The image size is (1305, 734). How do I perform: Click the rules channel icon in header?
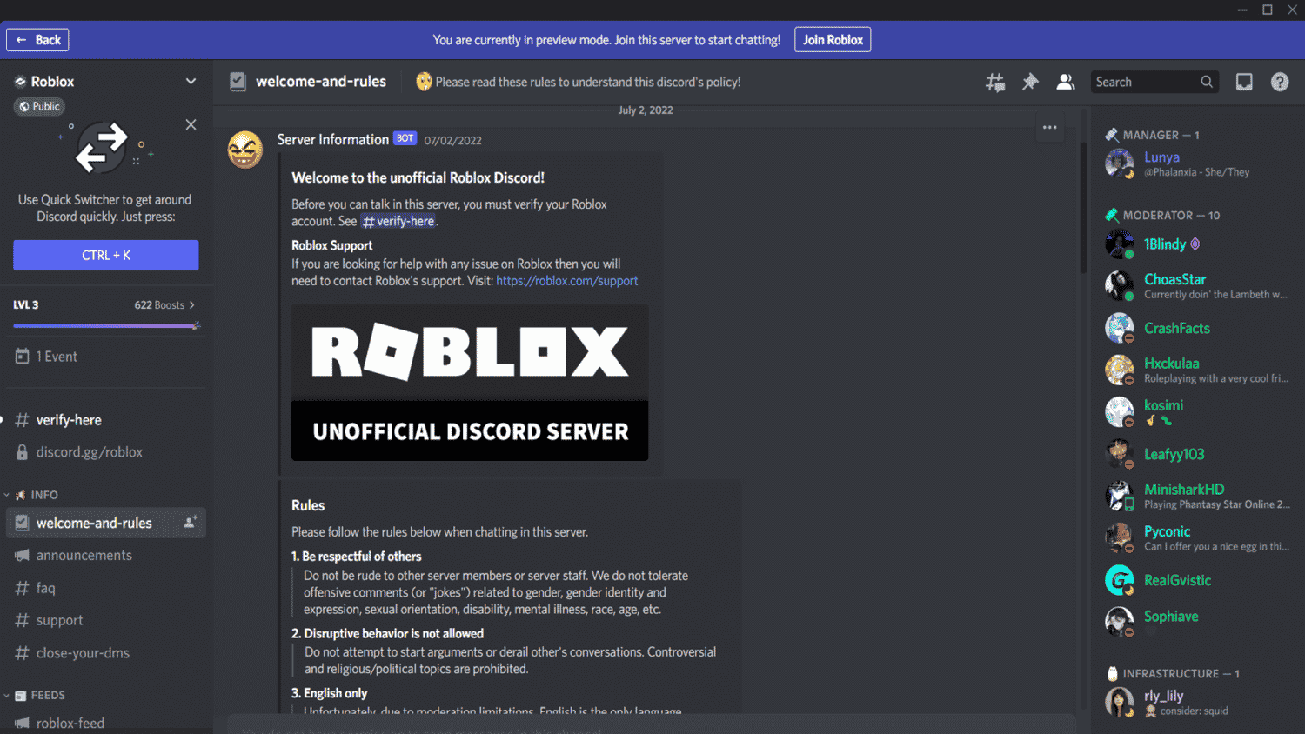pyautogui.click(x=238, y=82)
